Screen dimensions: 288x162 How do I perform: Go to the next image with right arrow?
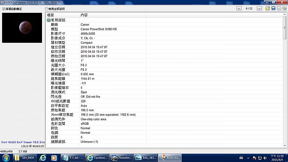[x=259, y=8]
